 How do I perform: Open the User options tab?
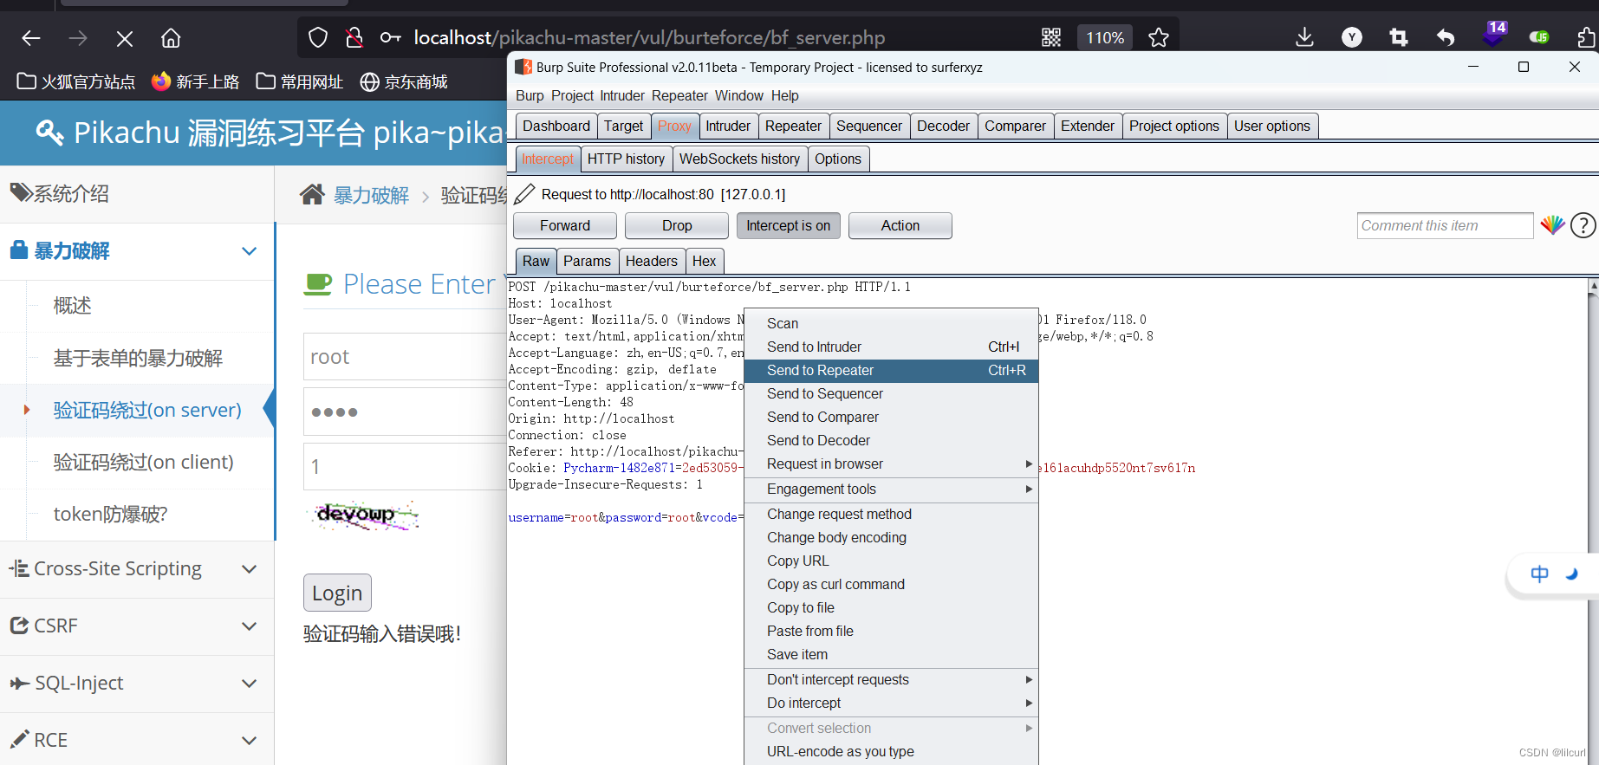pos(1271,126)
